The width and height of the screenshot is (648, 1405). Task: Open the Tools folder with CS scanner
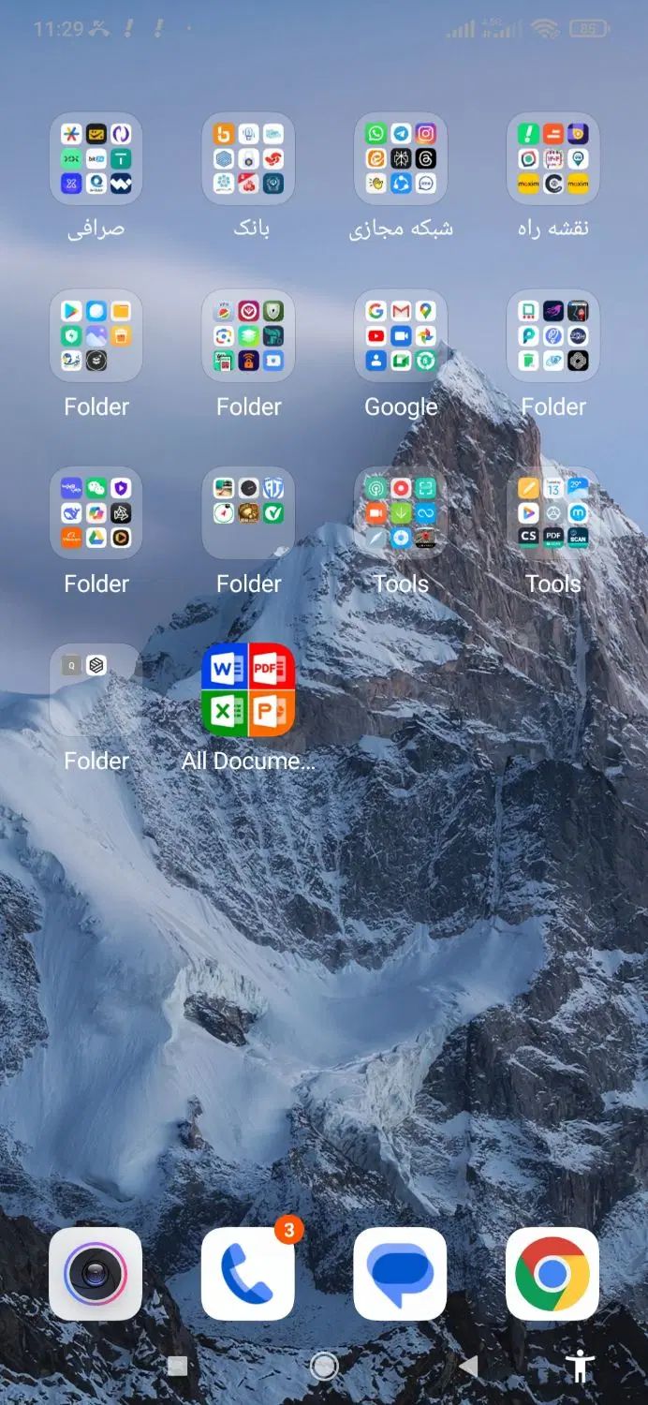pos(552,512)
